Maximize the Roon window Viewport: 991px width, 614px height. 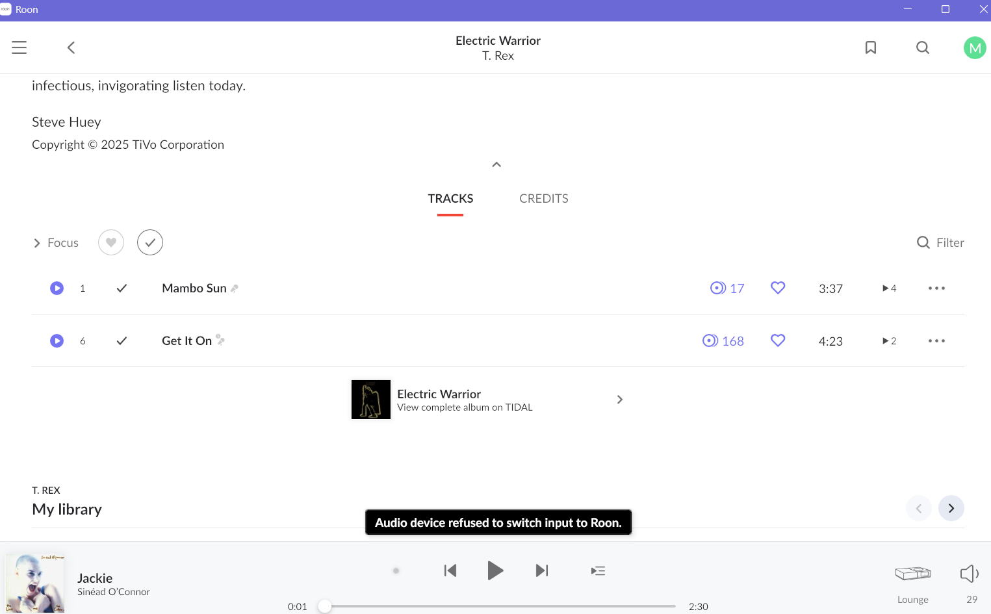[946, 9]
